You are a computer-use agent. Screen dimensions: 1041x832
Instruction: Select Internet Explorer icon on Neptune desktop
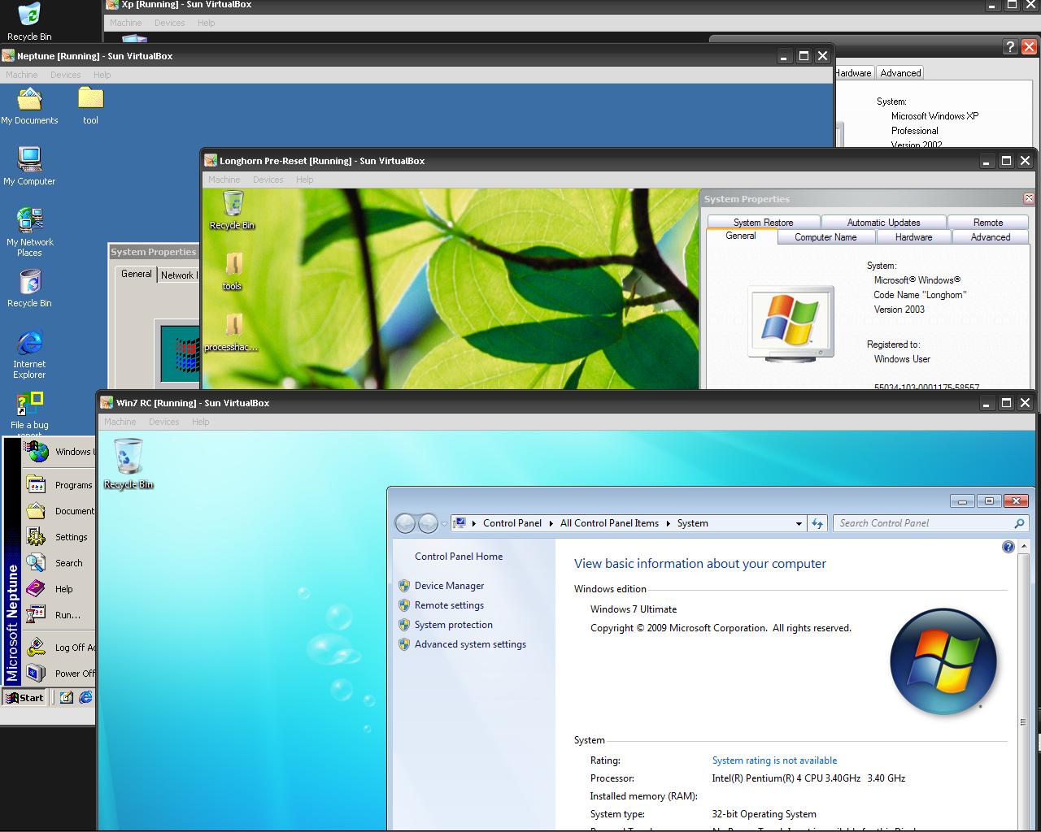[29, 355]
